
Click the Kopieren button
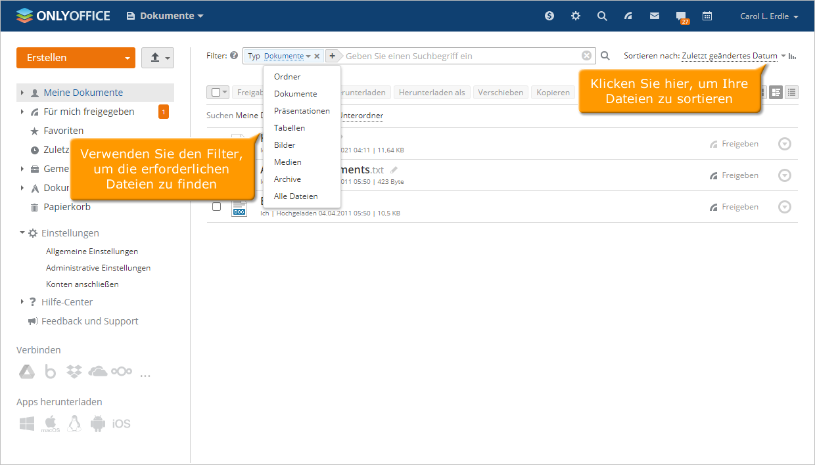[553, 93]
